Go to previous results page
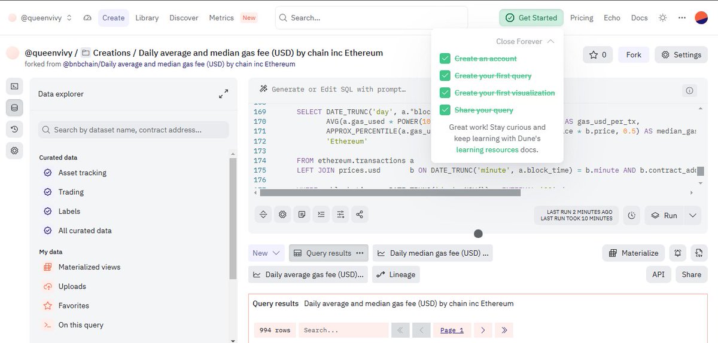This screenshot has width=718, height=343. (x=421, y=330)
